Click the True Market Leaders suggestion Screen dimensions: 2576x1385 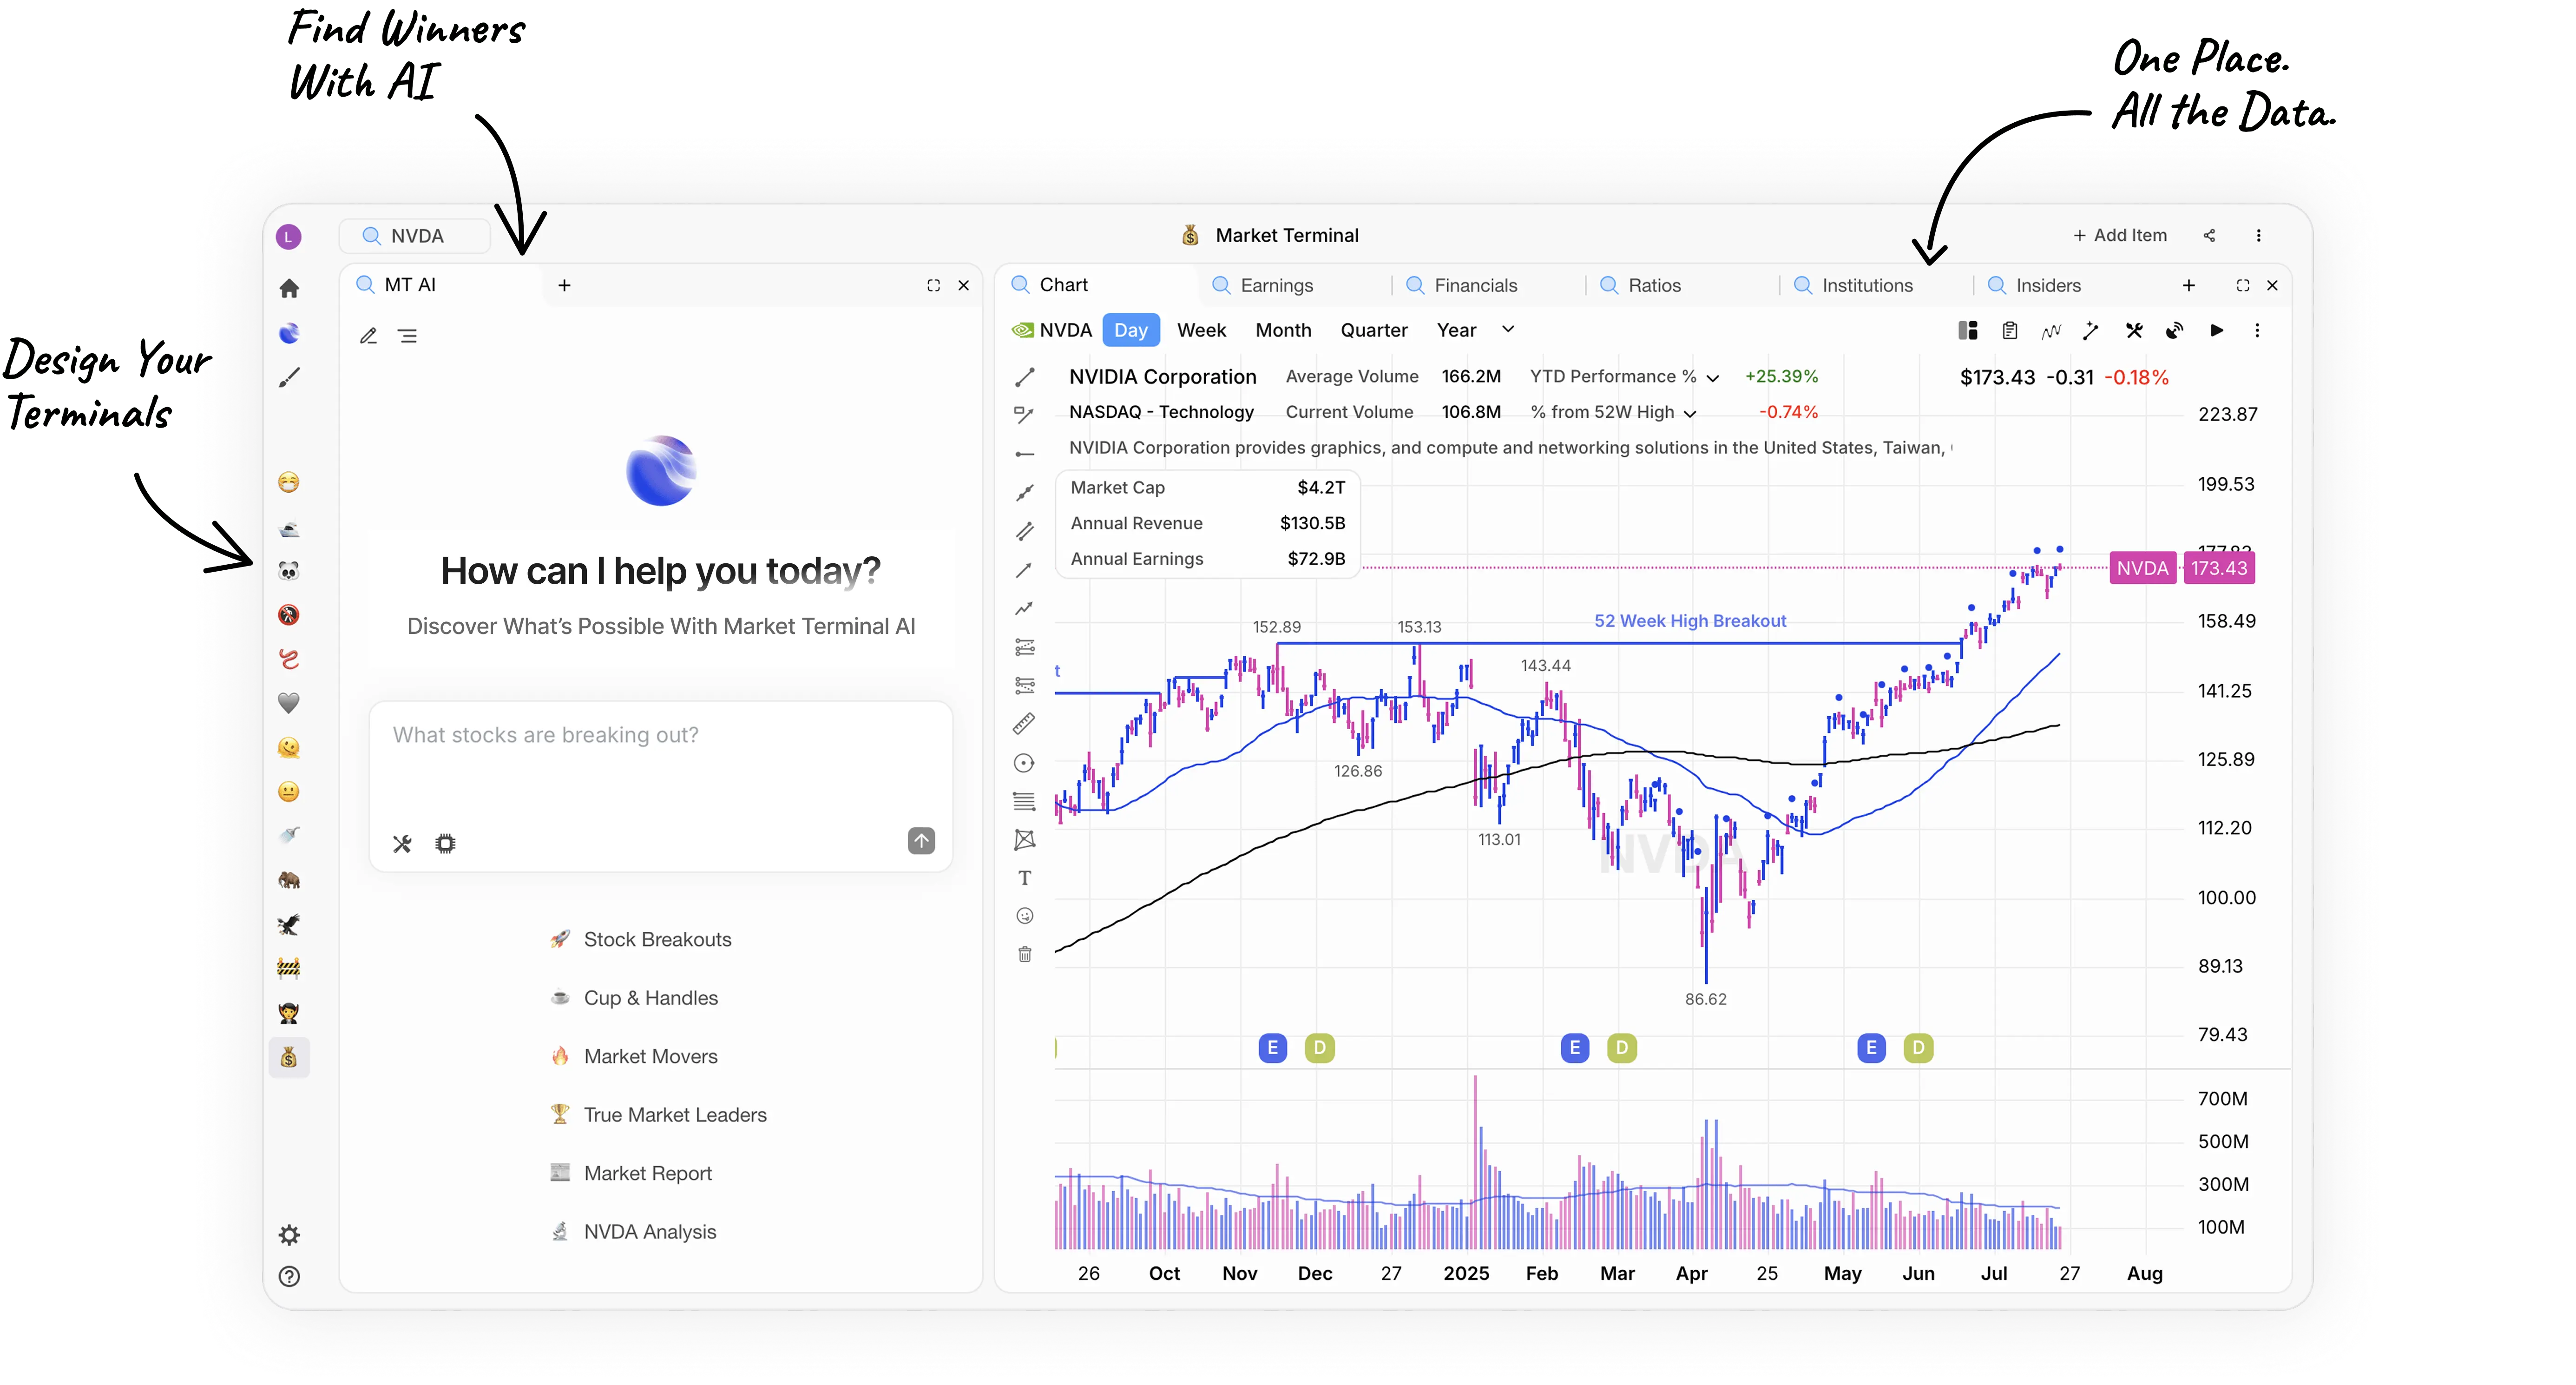click(659, 1115)
